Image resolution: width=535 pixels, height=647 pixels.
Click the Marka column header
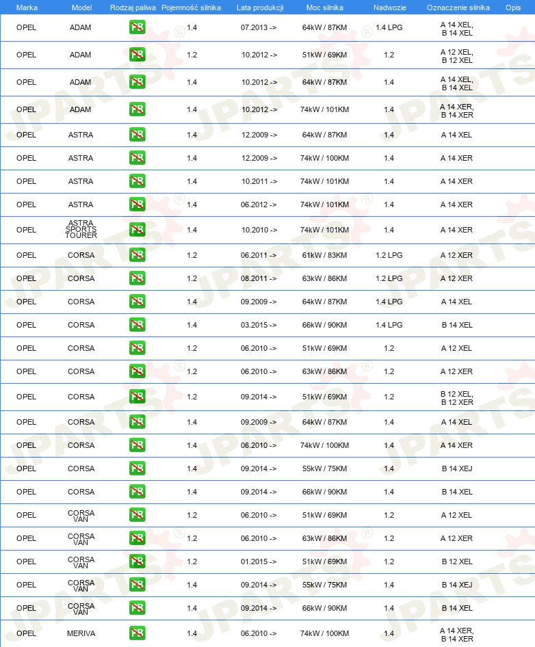point(27,8)
